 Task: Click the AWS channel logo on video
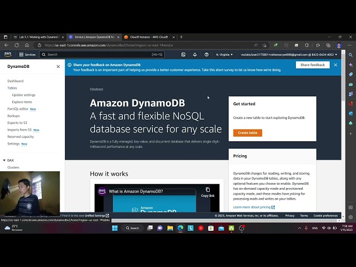[102, 191]
